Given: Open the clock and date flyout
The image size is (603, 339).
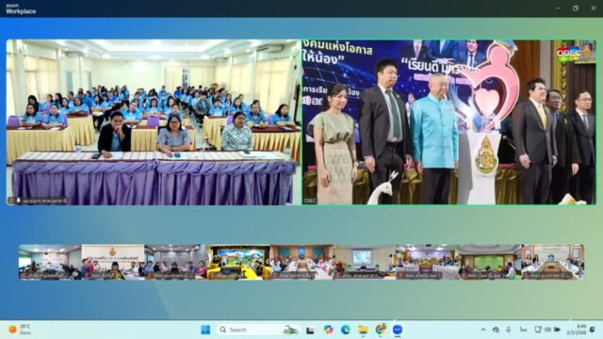Looking at the screenshot, I should (x=577, y=330).
